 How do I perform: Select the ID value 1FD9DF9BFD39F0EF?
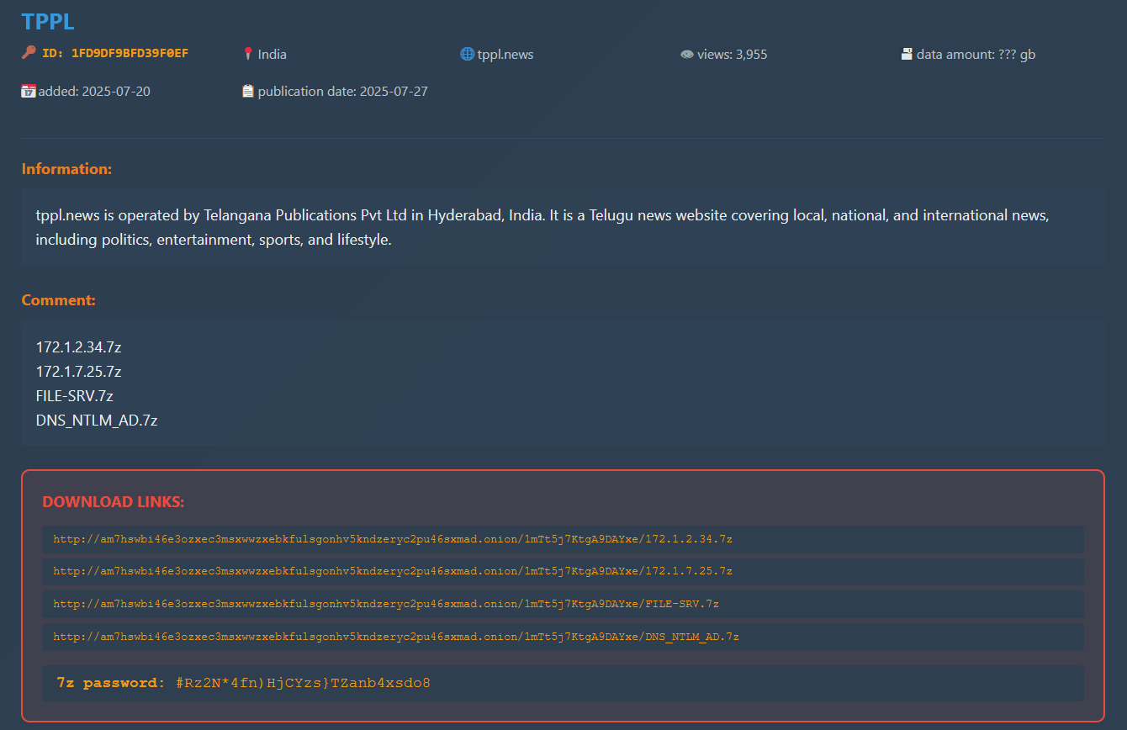click(x=130, y=54)
